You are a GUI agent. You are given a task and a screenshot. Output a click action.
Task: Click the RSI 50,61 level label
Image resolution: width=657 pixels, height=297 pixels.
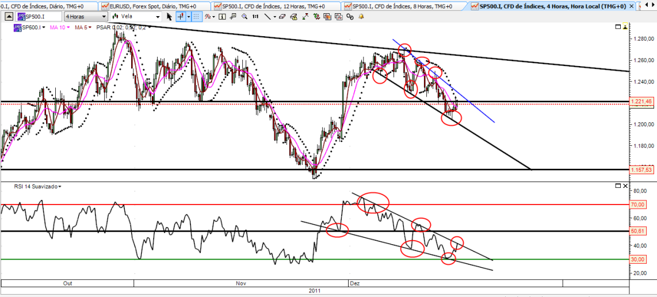point(637,231)
